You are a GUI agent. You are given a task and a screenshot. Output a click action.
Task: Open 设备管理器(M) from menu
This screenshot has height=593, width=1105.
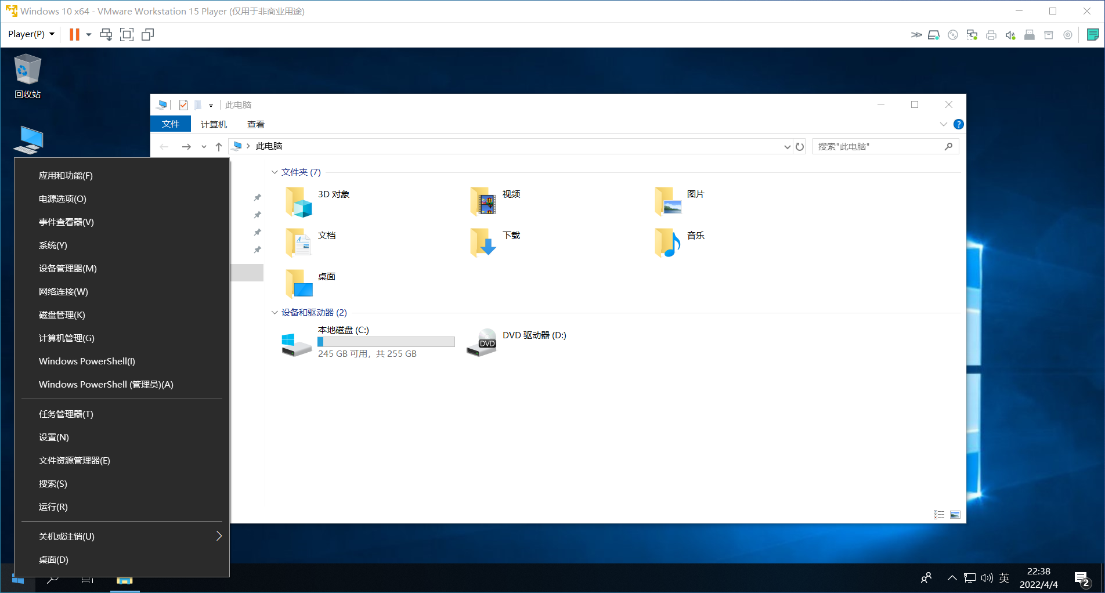pyautogui.click(x=122, y=269)
